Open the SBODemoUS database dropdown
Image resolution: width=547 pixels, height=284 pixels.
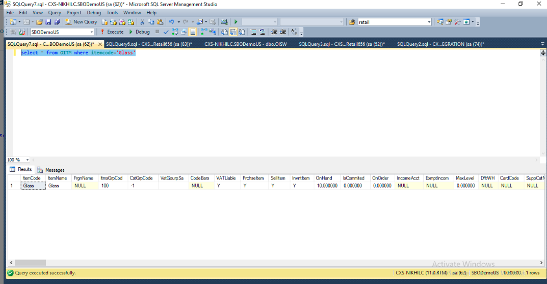click(x=92, y=32)
